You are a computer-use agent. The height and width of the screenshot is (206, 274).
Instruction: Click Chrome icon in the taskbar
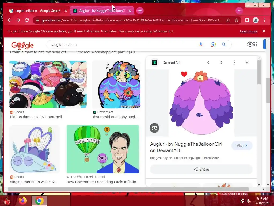click(x=39, y=201)
